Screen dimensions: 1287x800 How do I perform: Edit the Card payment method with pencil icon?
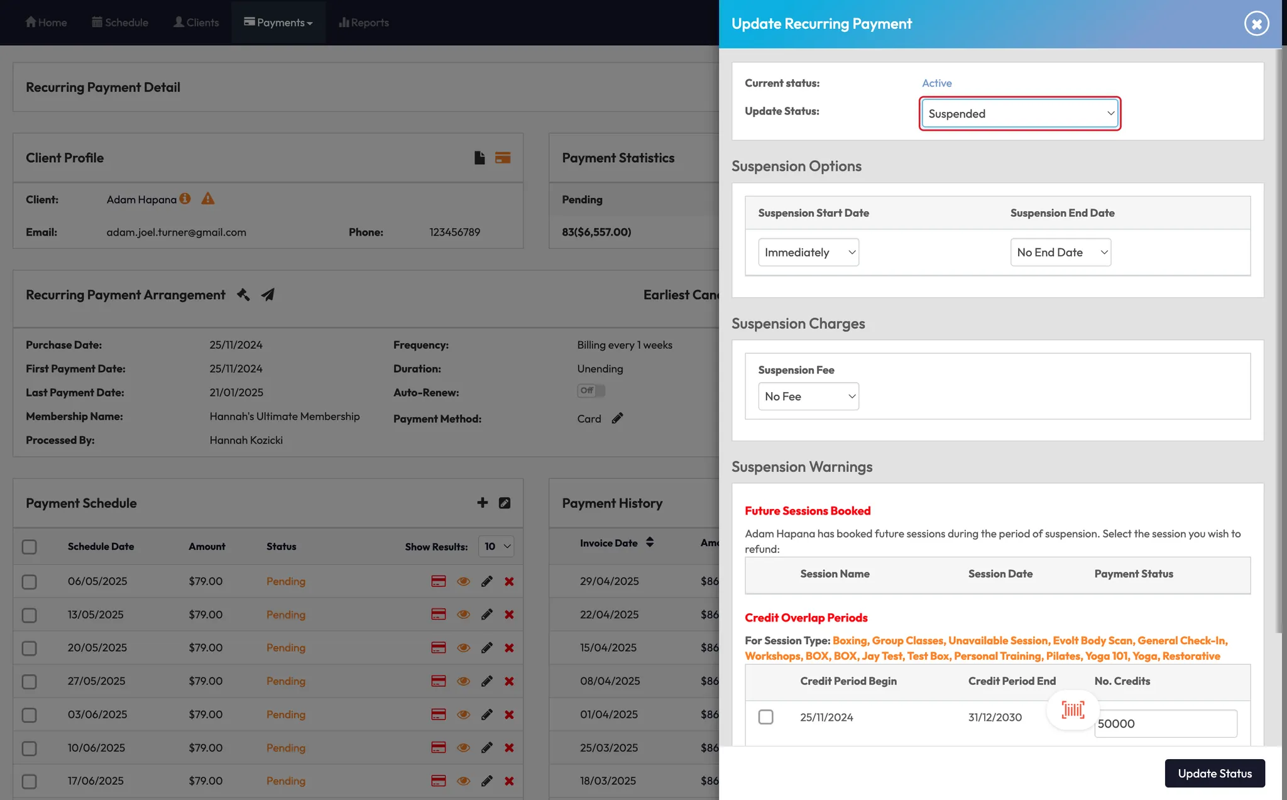[x=617, y=419]
